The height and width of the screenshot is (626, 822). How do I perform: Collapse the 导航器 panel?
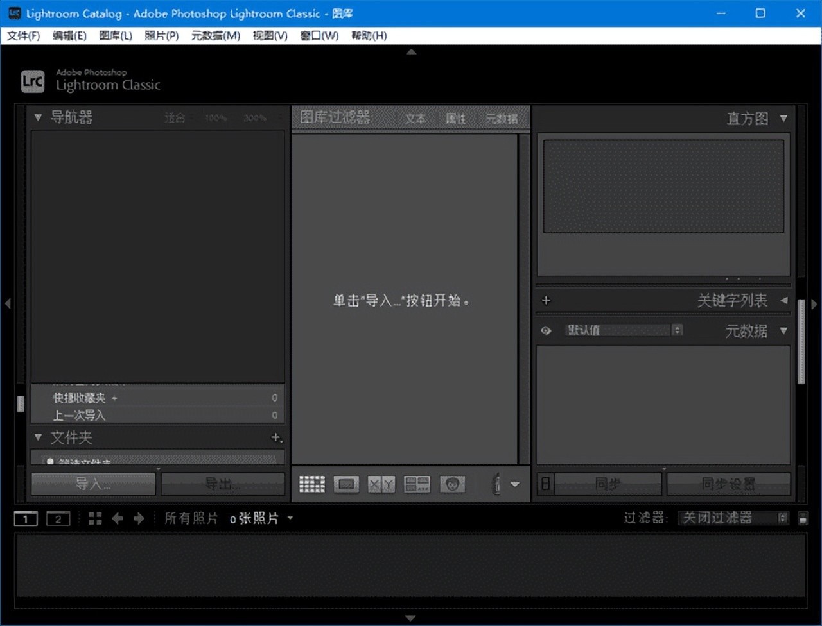coord(38,117)
